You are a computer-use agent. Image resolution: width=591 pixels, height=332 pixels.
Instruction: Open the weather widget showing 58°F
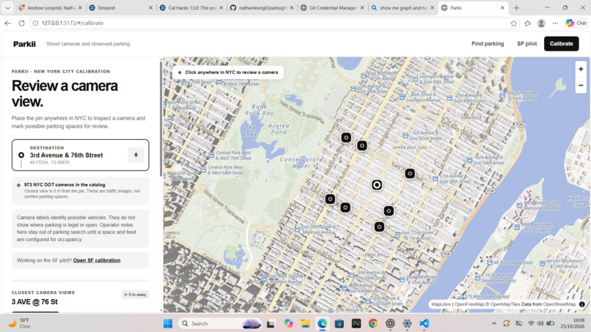[x=20, y=323]
